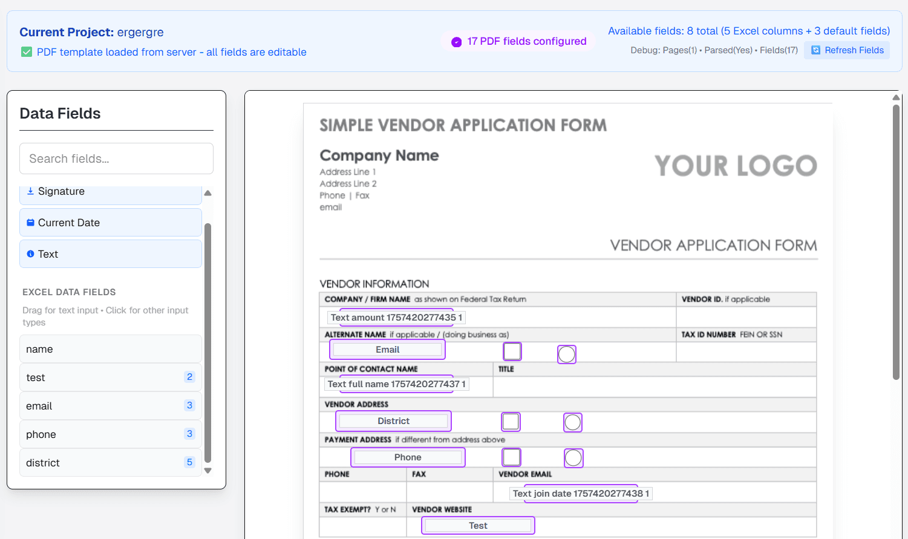Select the name Excel data field
The width and height of the screenshot is (908, 539).
tap(111, 349)
